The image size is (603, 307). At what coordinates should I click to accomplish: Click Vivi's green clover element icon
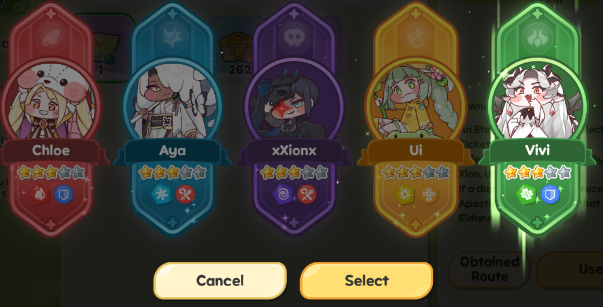click(x=526, y=194)
